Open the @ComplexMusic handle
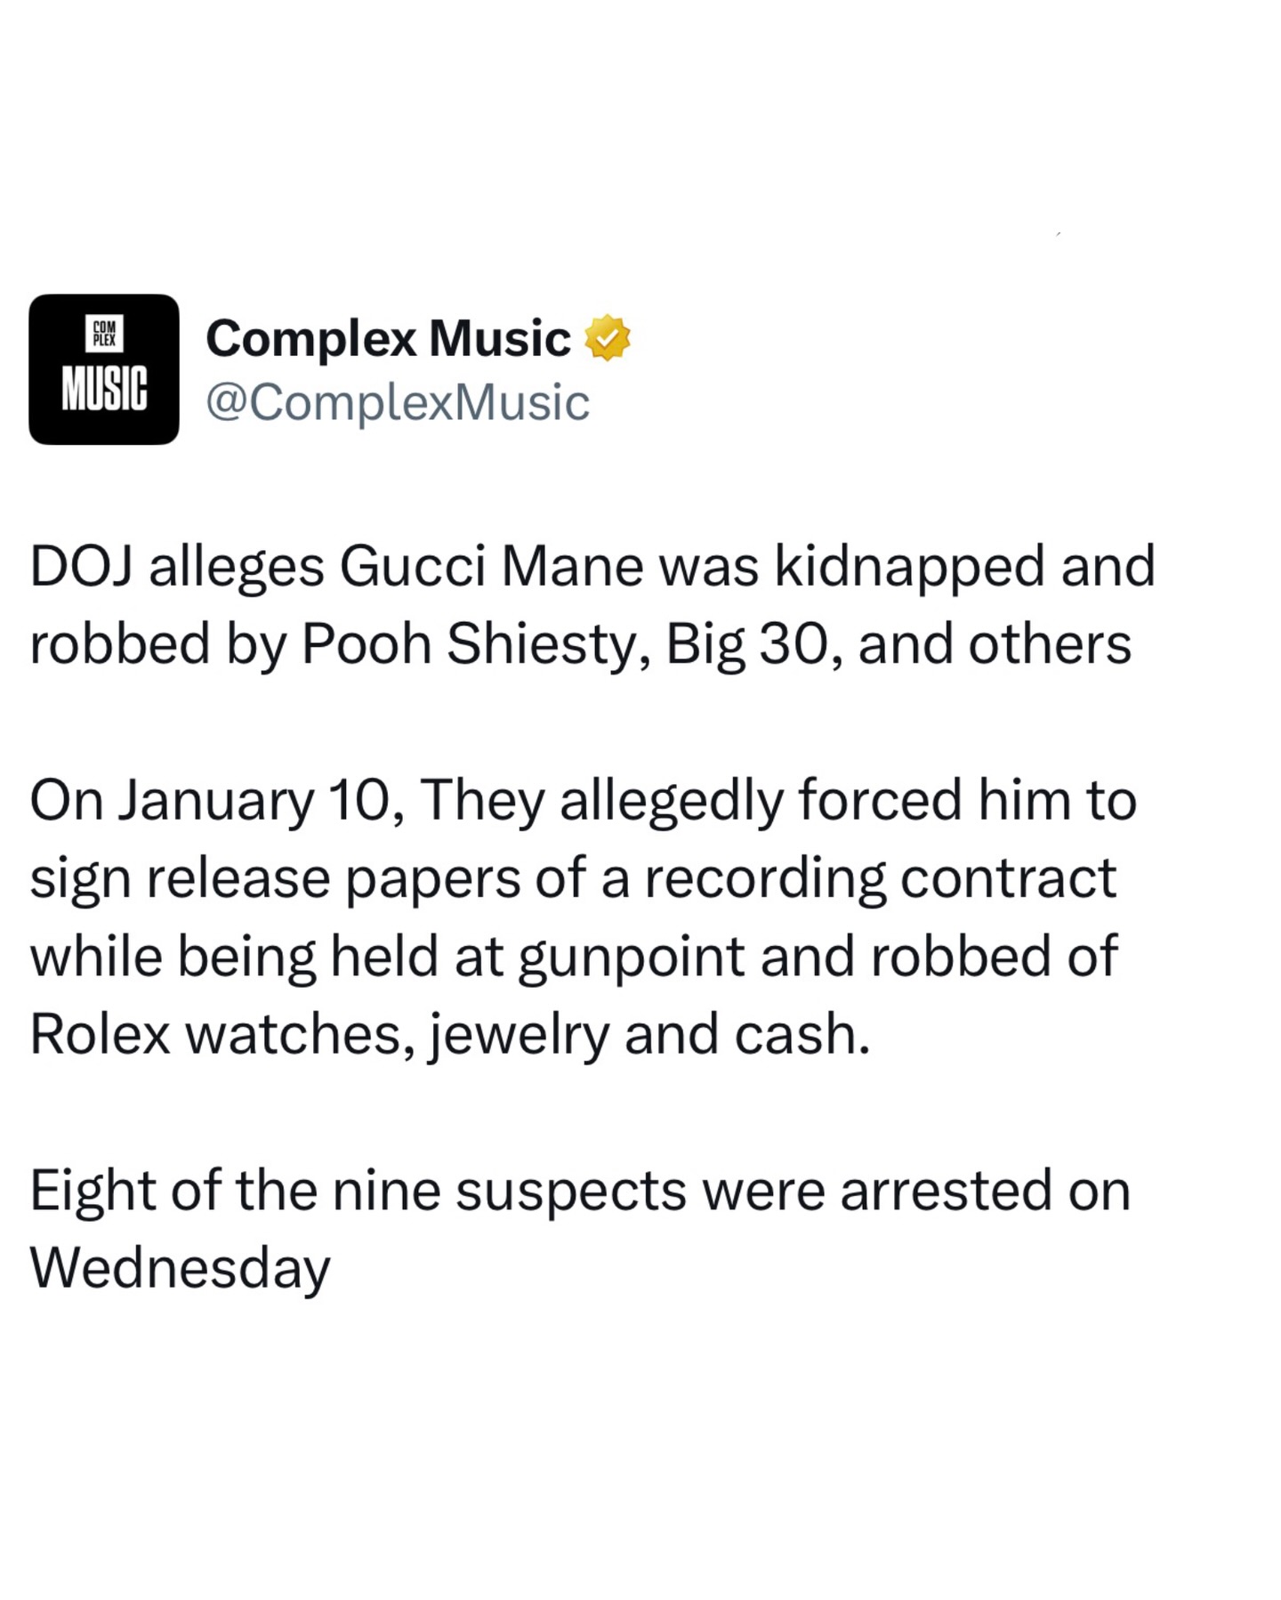1281x1600 pixels. pos(398,402)
